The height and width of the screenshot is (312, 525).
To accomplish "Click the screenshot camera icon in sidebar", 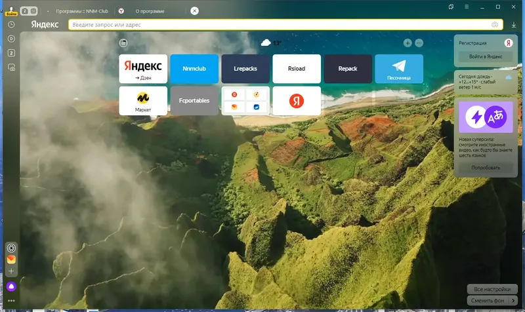I will 11,68.
